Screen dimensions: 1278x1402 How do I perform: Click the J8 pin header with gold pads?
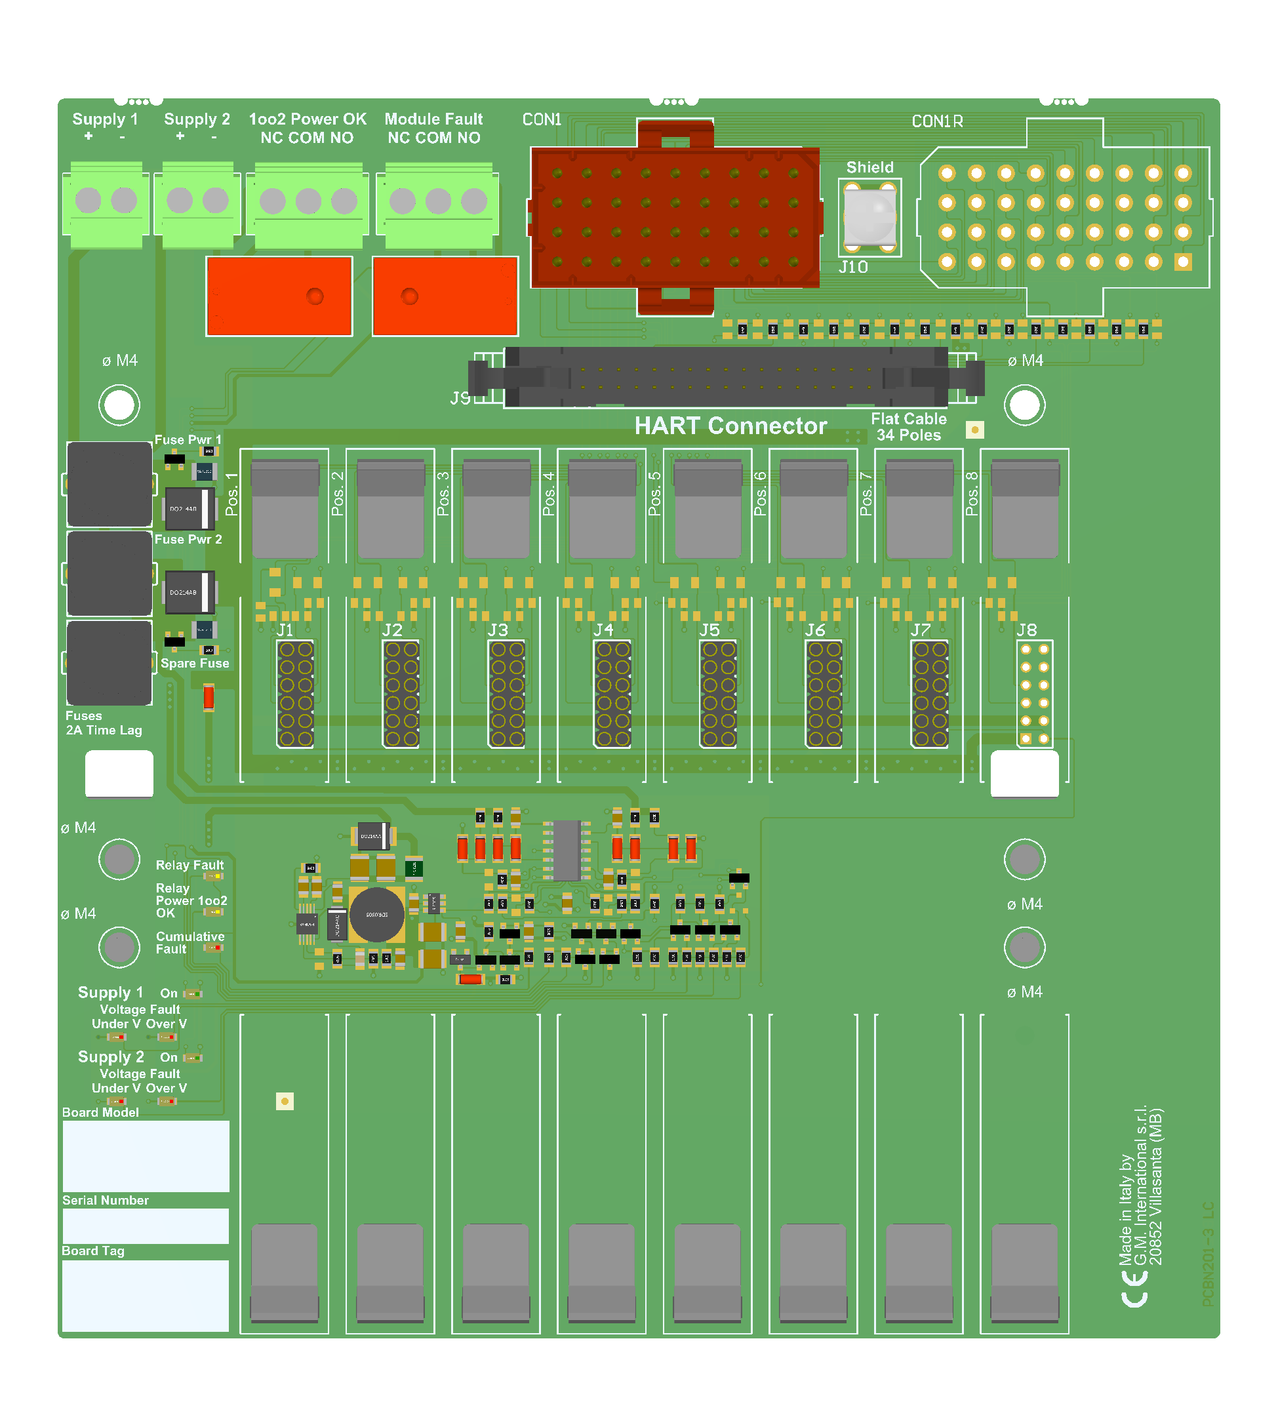[1034, 693]
